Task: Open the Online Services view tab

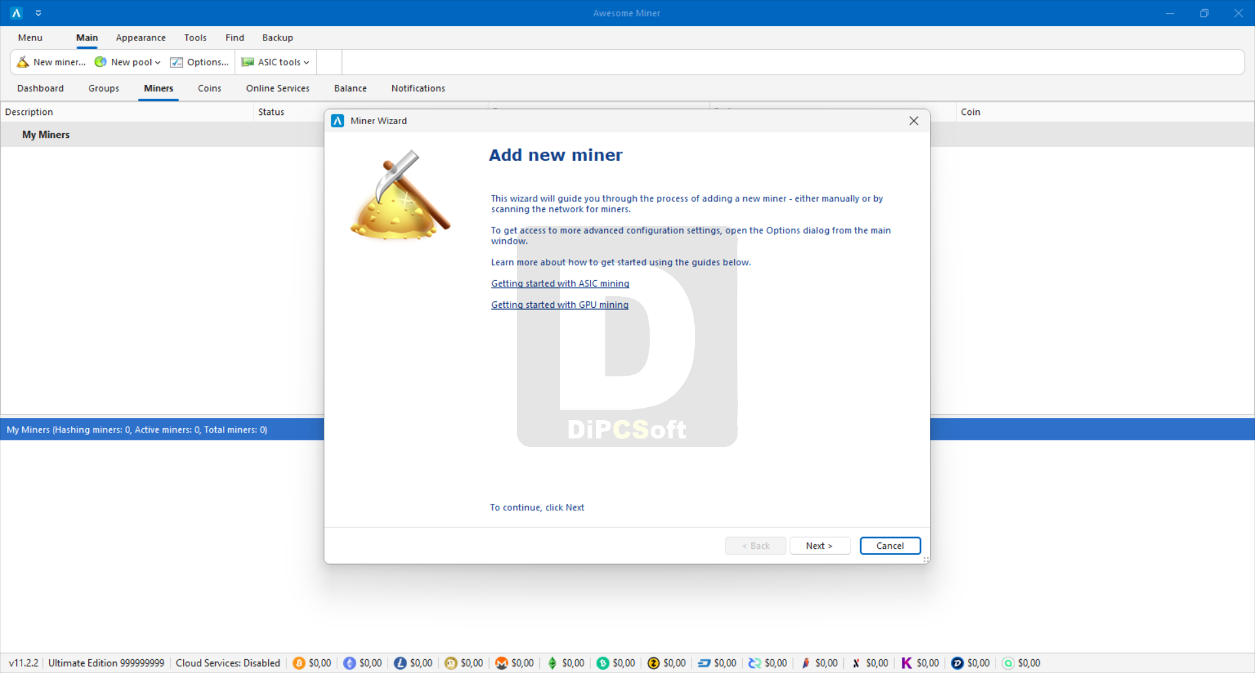Action: pyautogui.click(x=278, y=88)
